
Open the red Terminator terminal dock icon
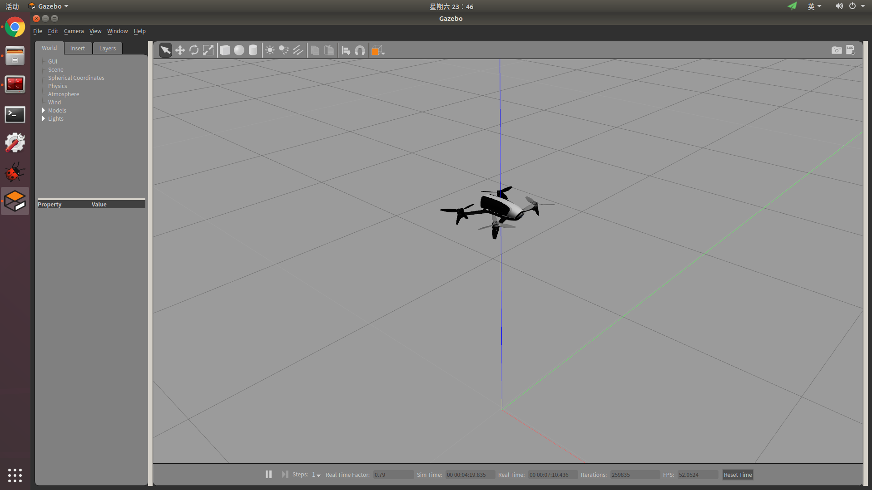click(x=15, y=84)
